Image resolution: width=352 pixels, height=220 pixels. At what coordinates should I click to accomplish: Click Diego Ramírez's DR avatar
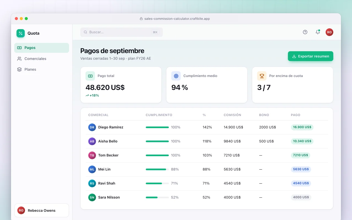click(92, 127)
